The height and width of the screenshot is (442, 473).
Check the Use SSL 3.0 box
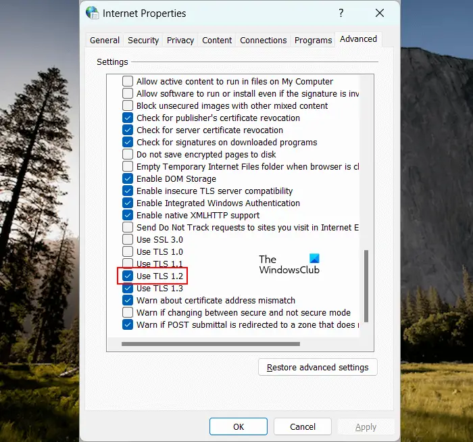(128, 239)
